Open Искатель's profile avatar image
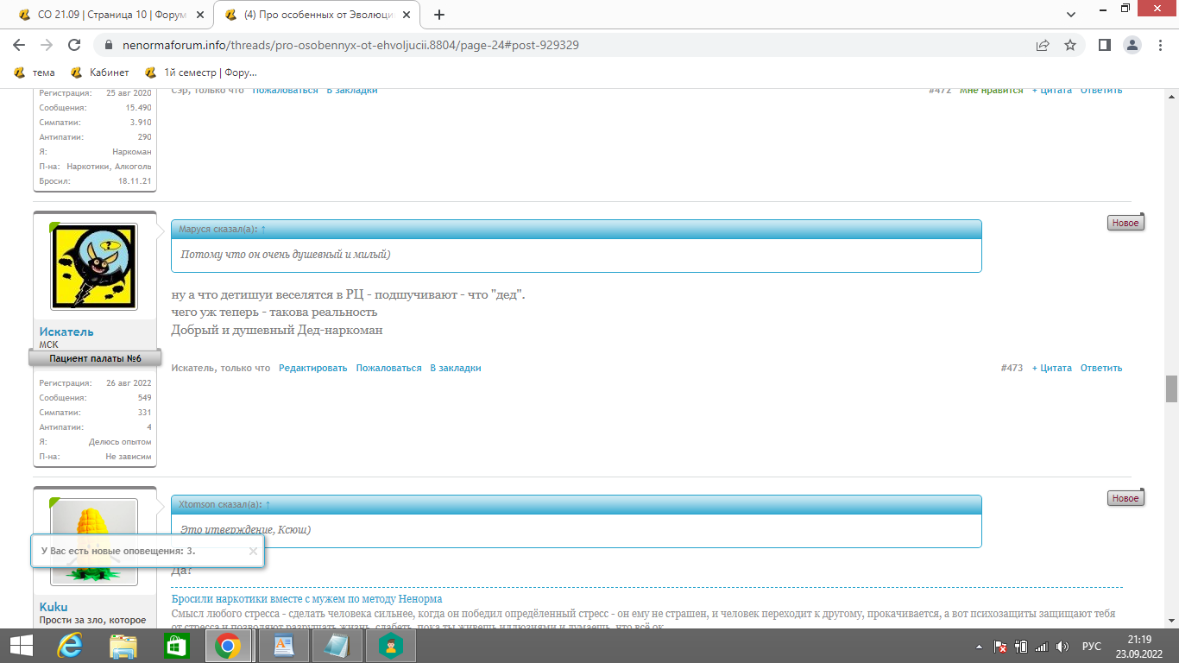 tap(94, 267)
